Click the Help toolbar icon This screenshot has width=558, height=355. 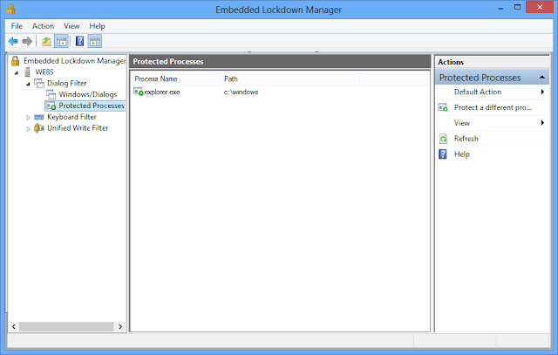[79, 41]
